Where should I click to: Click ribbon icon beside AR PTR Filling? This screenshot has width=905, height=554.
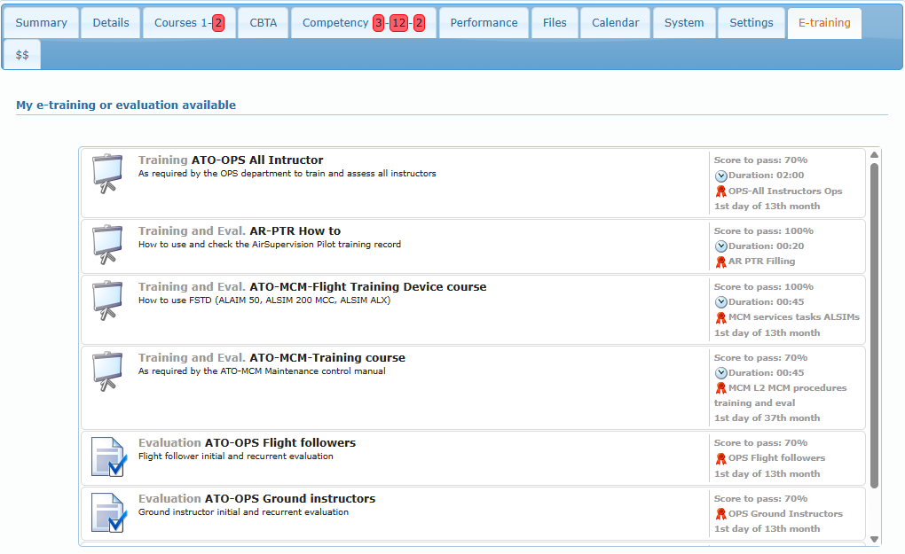click(720, 261)
